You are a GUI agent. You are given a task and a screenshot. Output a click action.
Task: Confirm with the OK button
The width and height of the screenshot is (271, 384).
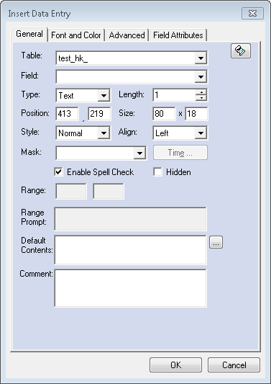coord(175,365)
